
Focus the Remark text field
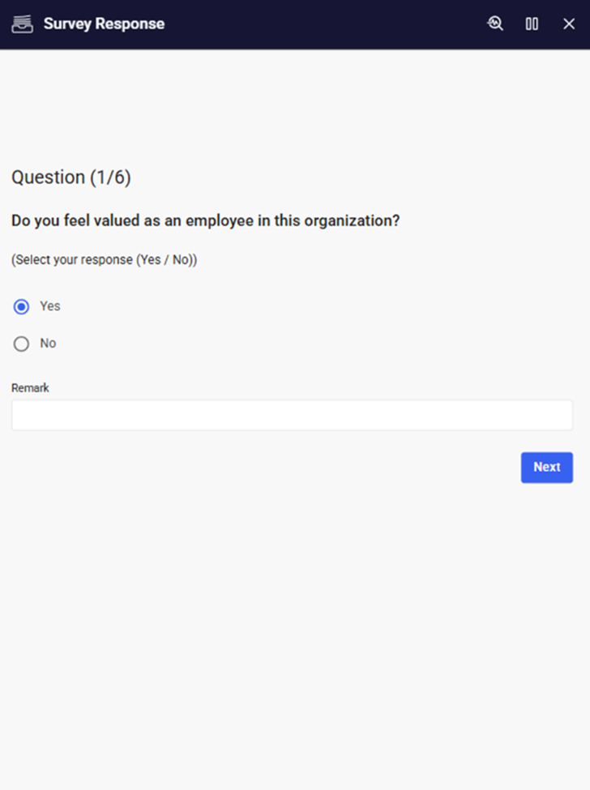(292, 415)
